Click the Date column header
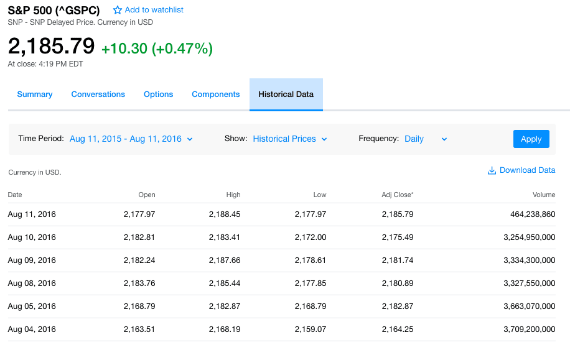 pos(15,195)
